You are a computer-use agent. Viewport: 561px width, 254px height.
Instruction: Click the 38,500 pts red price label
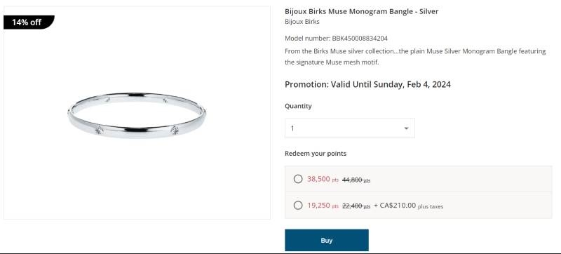323,179
